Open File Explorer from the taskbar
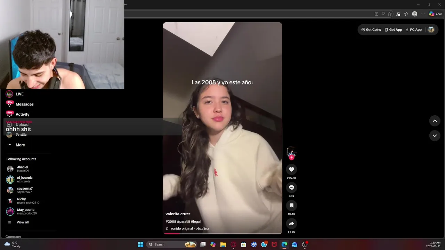Image resolution: width=445 pixels, height=250 pixels. [x=223, y=244]
